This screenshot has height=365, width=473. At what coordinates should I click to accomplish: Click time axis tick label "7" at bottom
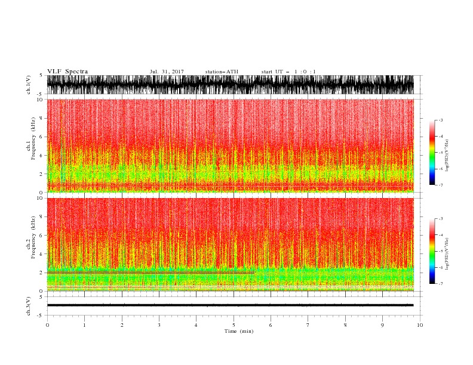(x=308, y=325)
